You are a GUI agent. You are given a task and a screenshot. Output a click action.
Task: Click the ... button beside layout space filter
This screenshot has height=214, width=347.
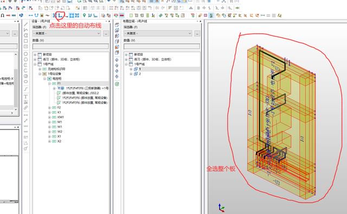point(197,34)
